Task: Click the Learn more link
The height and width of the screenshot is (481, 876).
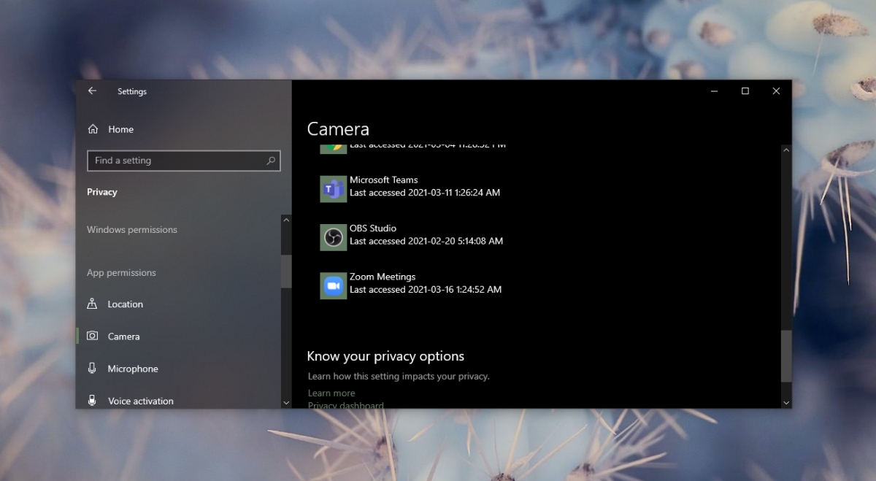Action: pyautogui.click(x=331, y=393)
